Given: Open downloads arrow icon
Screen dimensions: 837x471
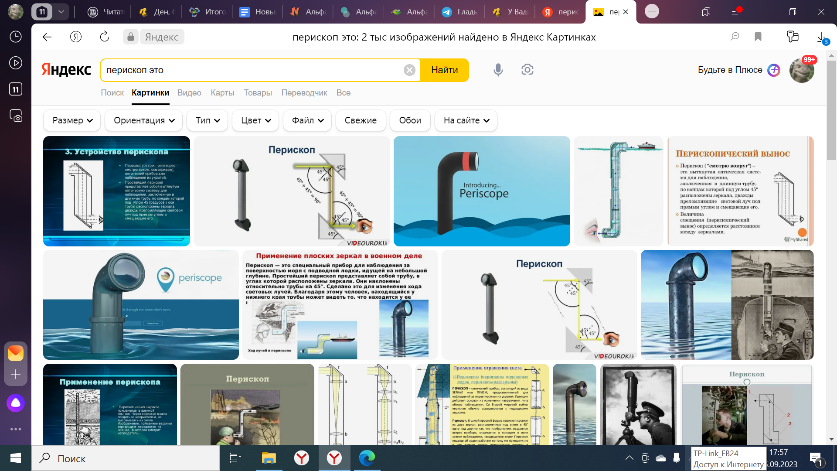Looking at the screenshot, I should (821, 37).
